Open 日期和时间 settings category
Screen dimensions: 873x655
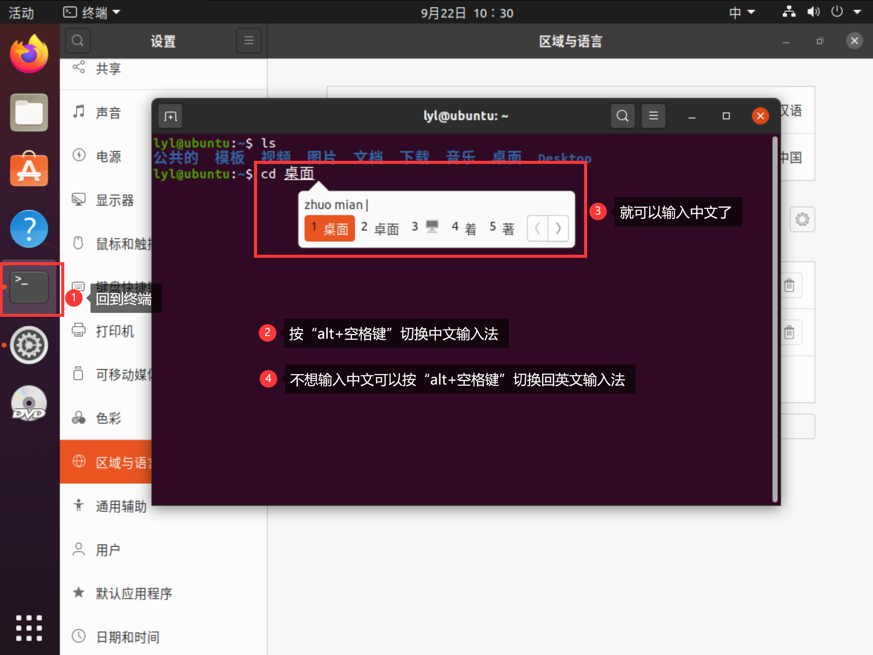click(128, 637)
